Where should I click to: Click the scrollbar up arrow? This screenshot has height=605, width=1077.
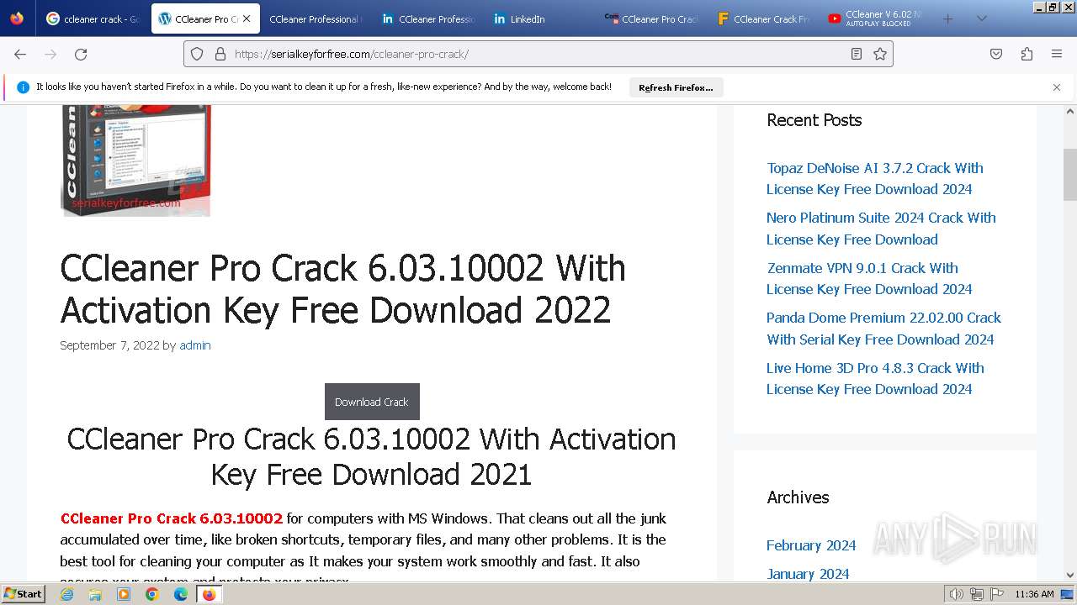coord(1069,111)
